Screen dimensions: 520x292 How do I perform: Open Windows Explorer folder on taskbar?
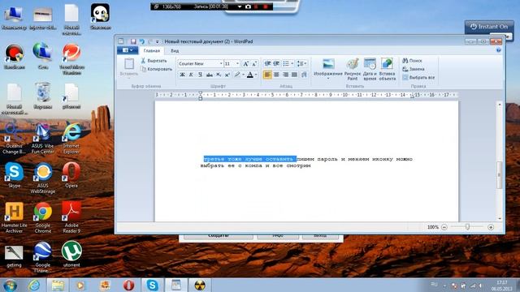point(58,285)
